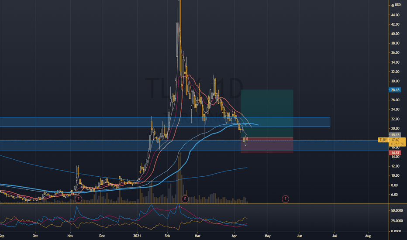The image size is (407, 240).
Task: Click the 8.00 value on the price axis
Action: pyautogui.click(x=394, y=185)
